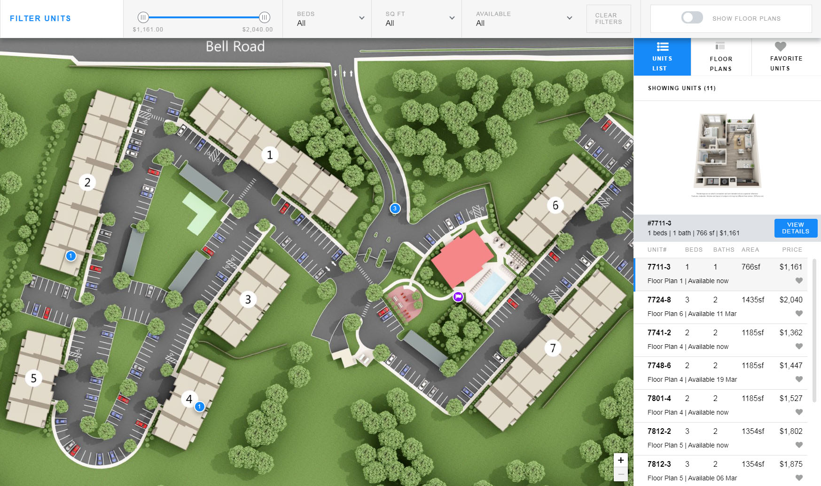The height and width of the screenshot is (486, 821).
Task: Click the red clubhouse building on map
Action: tap(462, 259)
